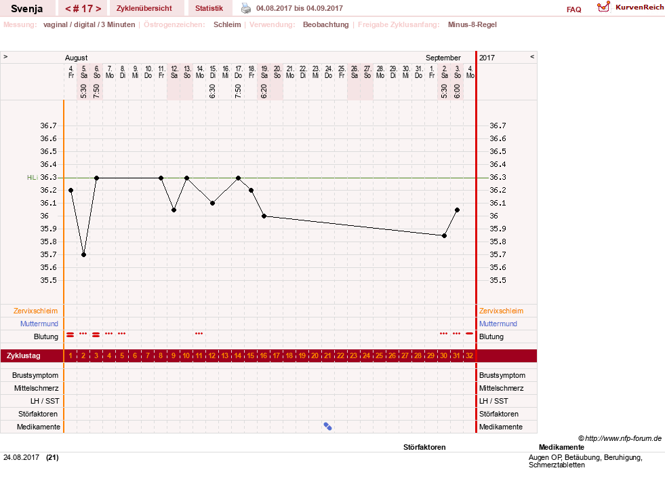This screenshot has width=665, height=483.
Task: Click the Beobachtung Verwendung value
Action: point(325,24)
